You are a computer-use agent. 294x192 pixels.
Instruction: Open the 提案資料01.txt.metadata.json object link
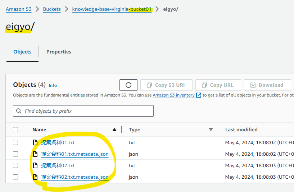click(74, 154)
